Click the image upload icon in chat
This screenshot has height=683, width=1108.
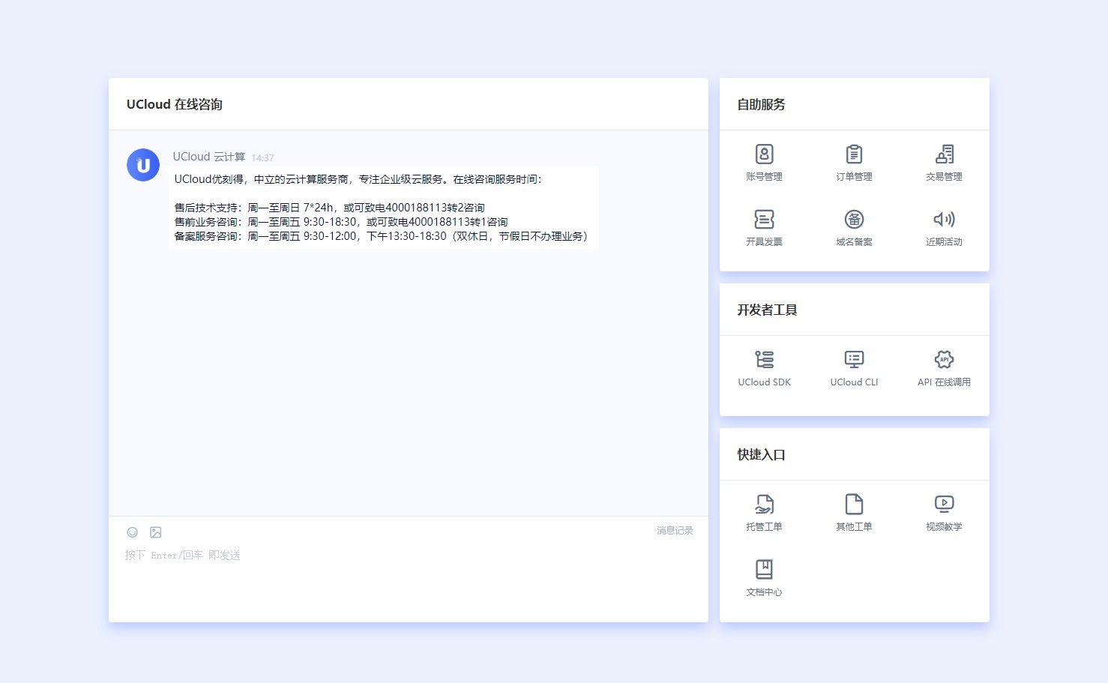pos(156,532)
